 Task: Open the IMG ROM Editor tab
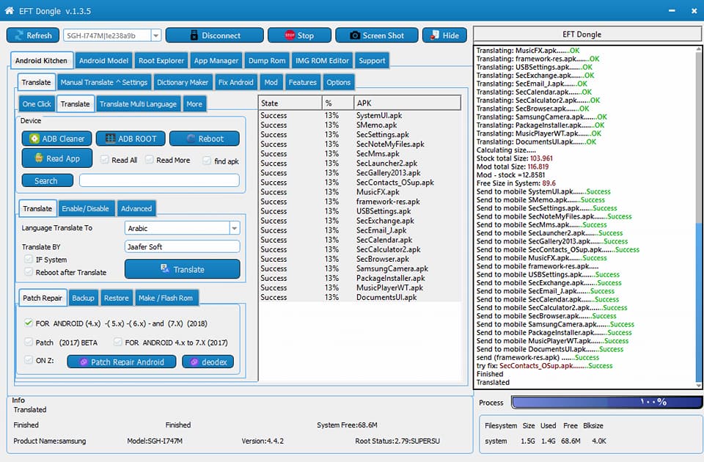(322, 61)
